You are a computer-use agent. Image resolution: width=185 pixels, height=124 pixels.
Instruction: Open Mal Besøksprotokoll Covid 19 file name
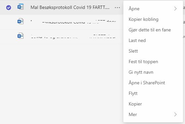tap(70, 8)
